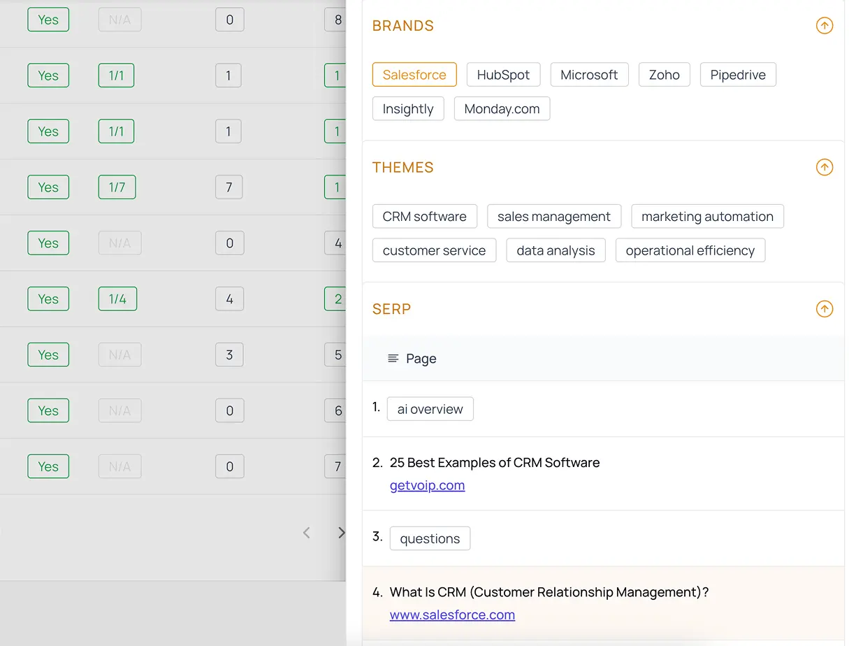Image resolution: width=849 pixels, height=646 pixels.
Task: Click the CRM software theme tag
Action: point(425,217)
